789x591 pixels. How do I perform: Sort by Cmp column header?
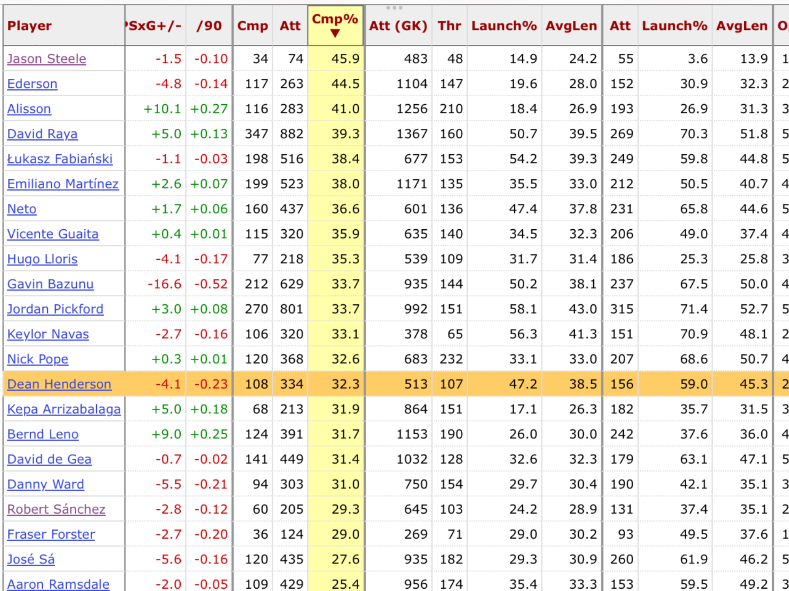[x=253, y=26]
